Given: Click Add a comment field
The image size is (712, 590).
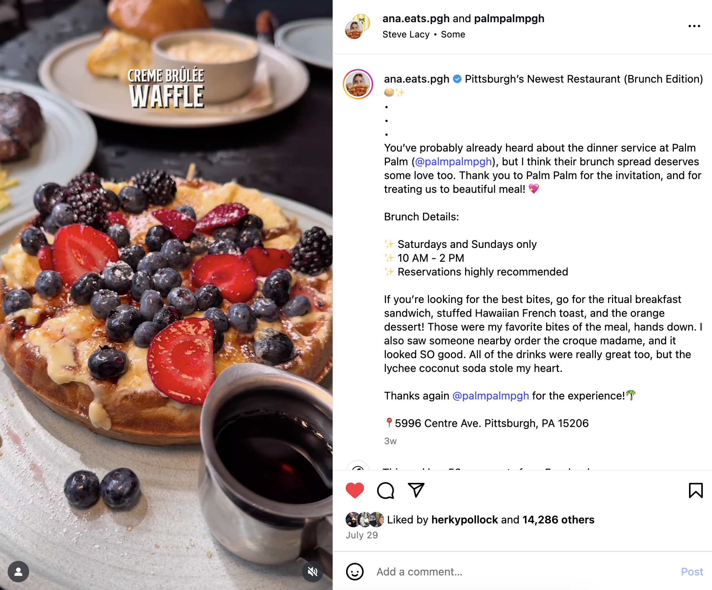Looking at the screenshot, I should [x=521, y=572].
